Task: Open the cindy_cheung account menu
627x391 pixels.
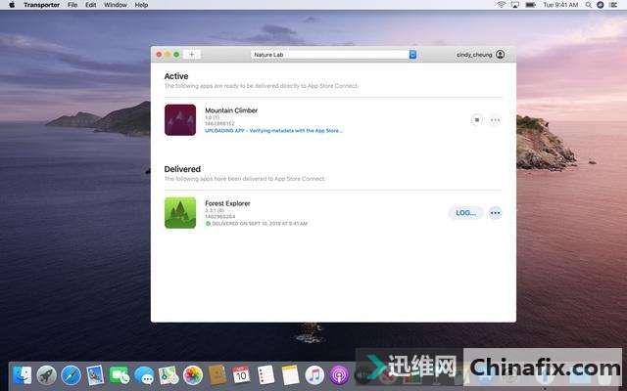Action: tap(500, 55)
